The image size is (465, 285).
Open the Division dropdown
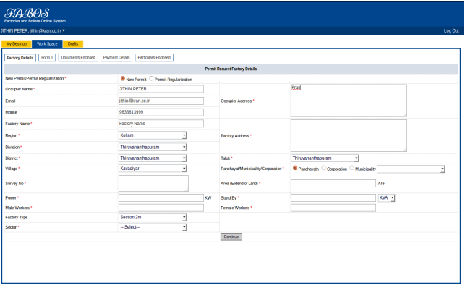tap(153, 147)
